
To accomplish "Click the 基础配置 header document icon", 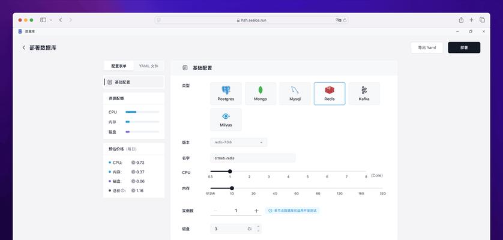I will pos(185,68).
